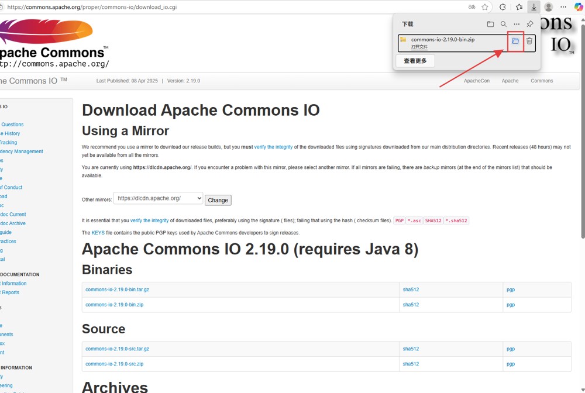Open the 打开文件 link under downloaded zip
The height and width of the screenshot is (393, 585).
coord(419,47)
